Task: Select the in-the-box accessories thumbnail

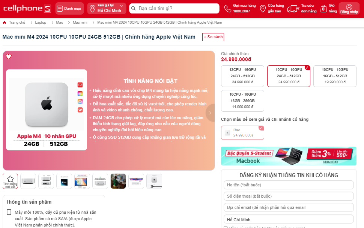Action: tap(154, 181)
